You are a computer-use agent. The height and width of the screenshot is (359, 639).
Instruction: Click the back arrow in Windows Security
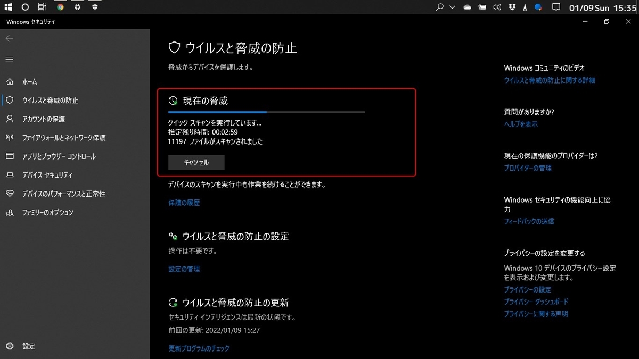click(9, 38)
